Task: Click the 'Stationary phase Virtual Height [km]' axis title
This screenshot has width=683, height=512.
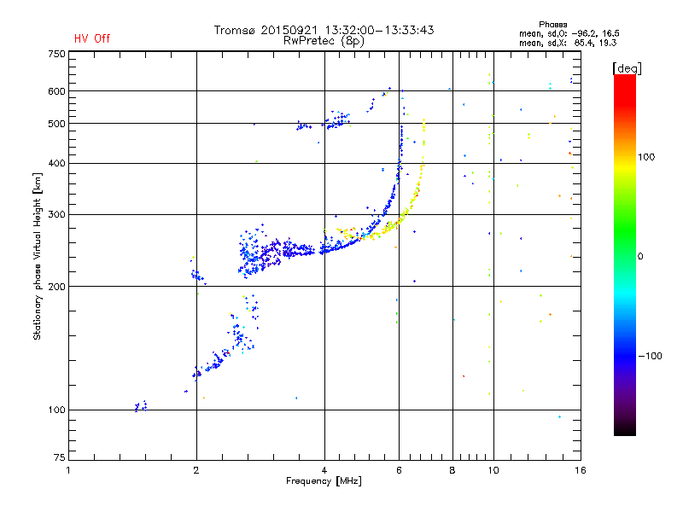Action: 38,256
